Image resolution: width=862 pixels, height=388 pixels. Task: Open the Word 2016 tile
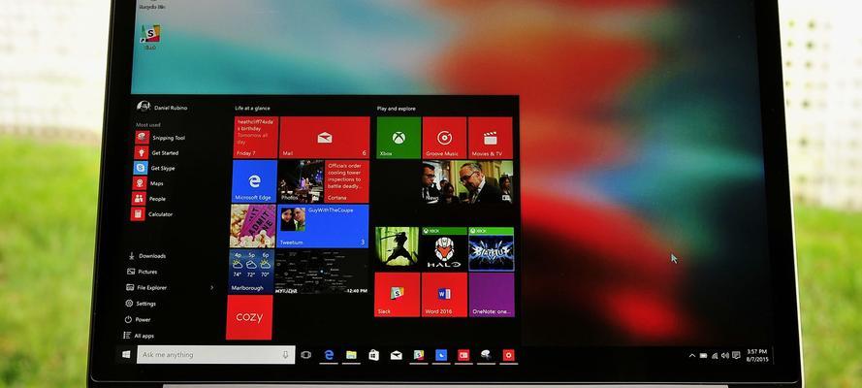[x=444, y=295]
